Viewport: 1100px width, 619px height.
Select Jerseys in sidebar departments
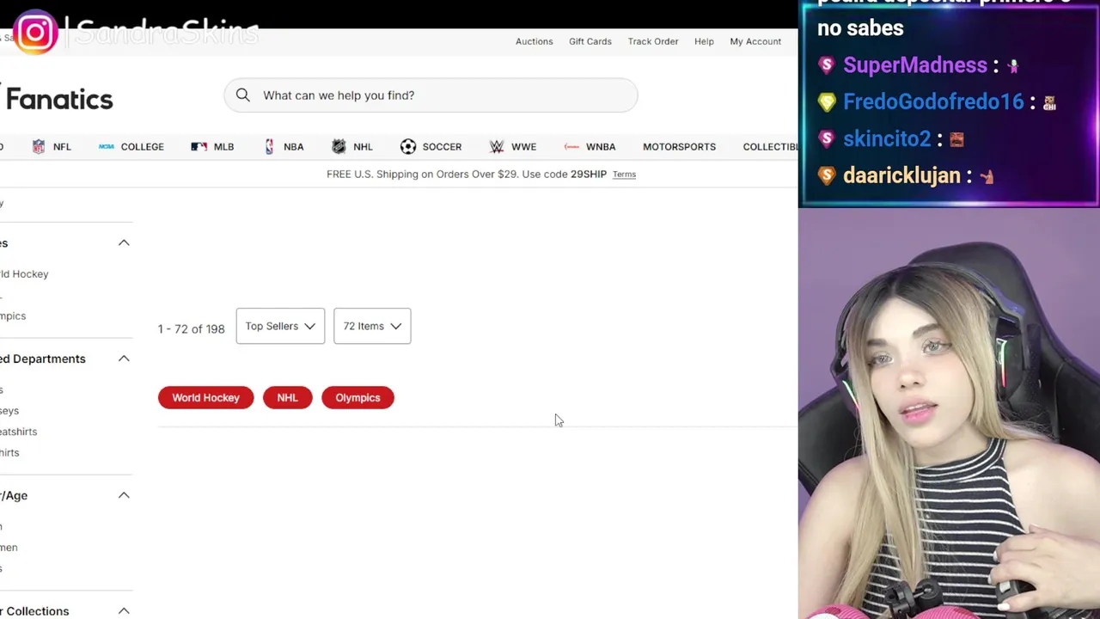(x=9, y=411)
